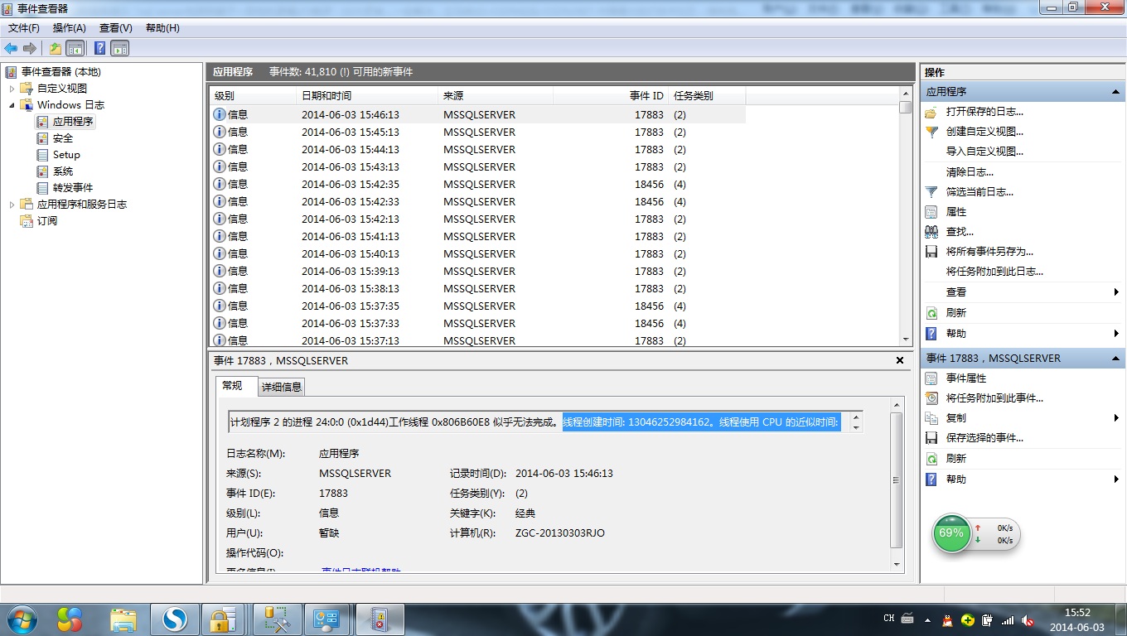Viewport: 1127px width, 636px height.
Task: Click 刷新 icon under 事件 17883 section
Action: pyautogui.click(x=931, y=459)
